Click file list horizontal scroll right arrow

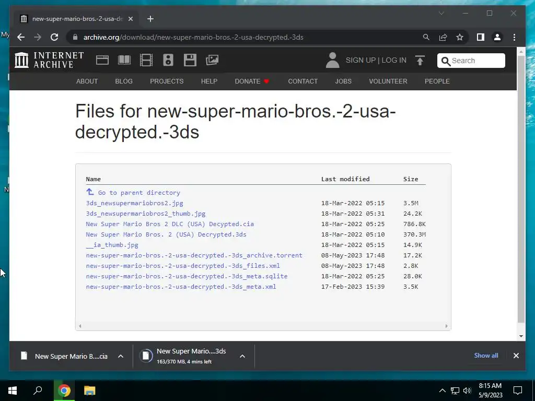click(446, 326)
